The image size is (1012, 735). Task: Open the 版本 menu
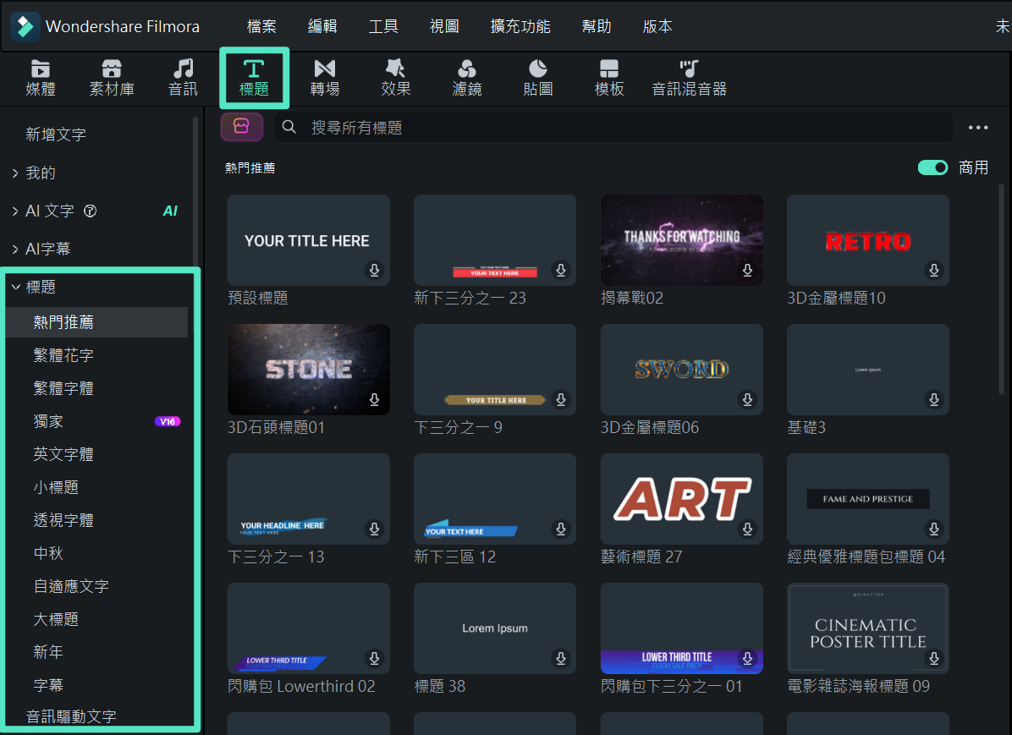coord(657,26)
